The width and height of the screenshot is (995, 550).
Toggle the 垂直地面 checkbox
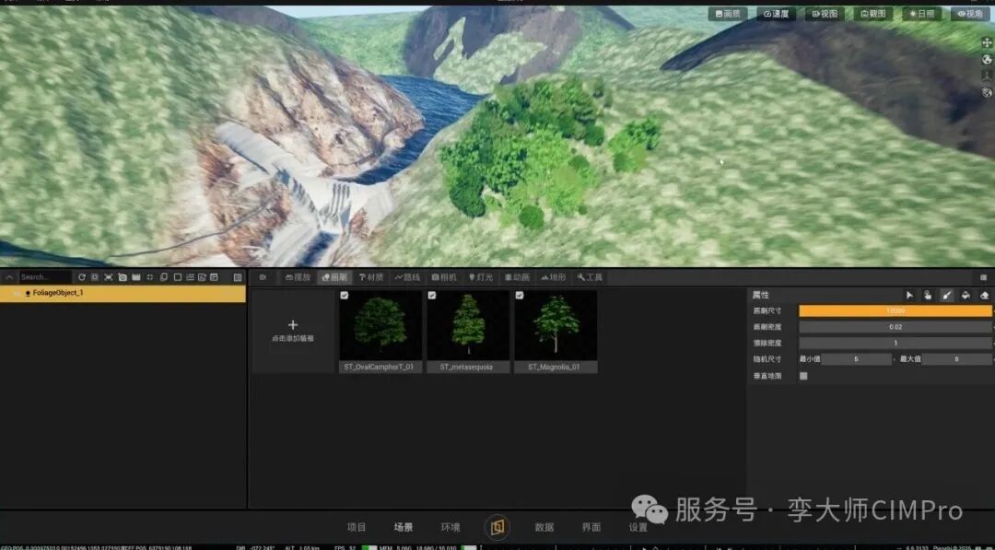(803, 376)
